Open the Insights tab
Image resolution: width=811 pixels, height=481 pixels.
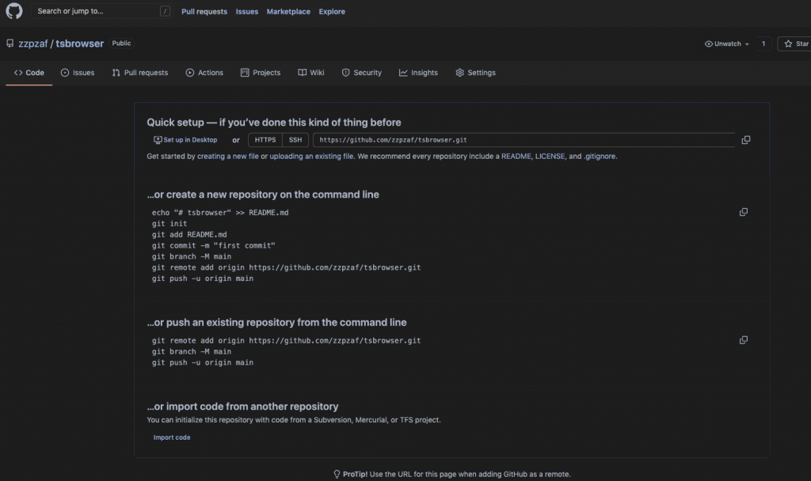[418, 73]
